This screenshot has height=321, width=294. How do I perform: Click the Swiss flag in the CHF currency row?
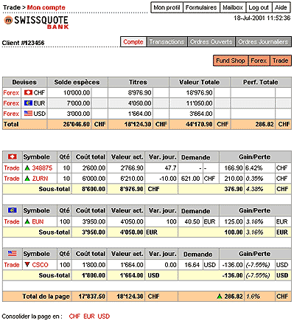[28, 93]
